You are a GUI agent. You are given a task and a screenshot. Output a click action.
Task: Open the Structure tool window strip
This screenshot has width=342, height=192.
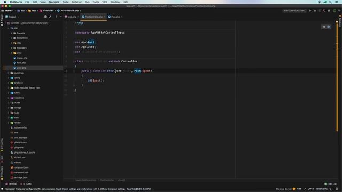(x=2, y=172)
